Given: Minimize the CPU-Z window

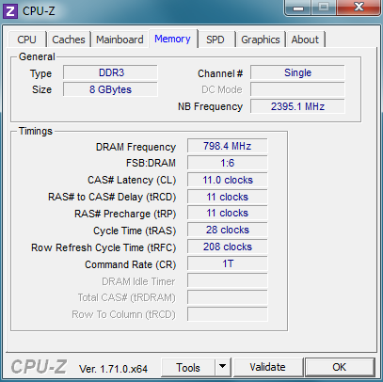Looking at the screenshot, I should tap(298, 8).
